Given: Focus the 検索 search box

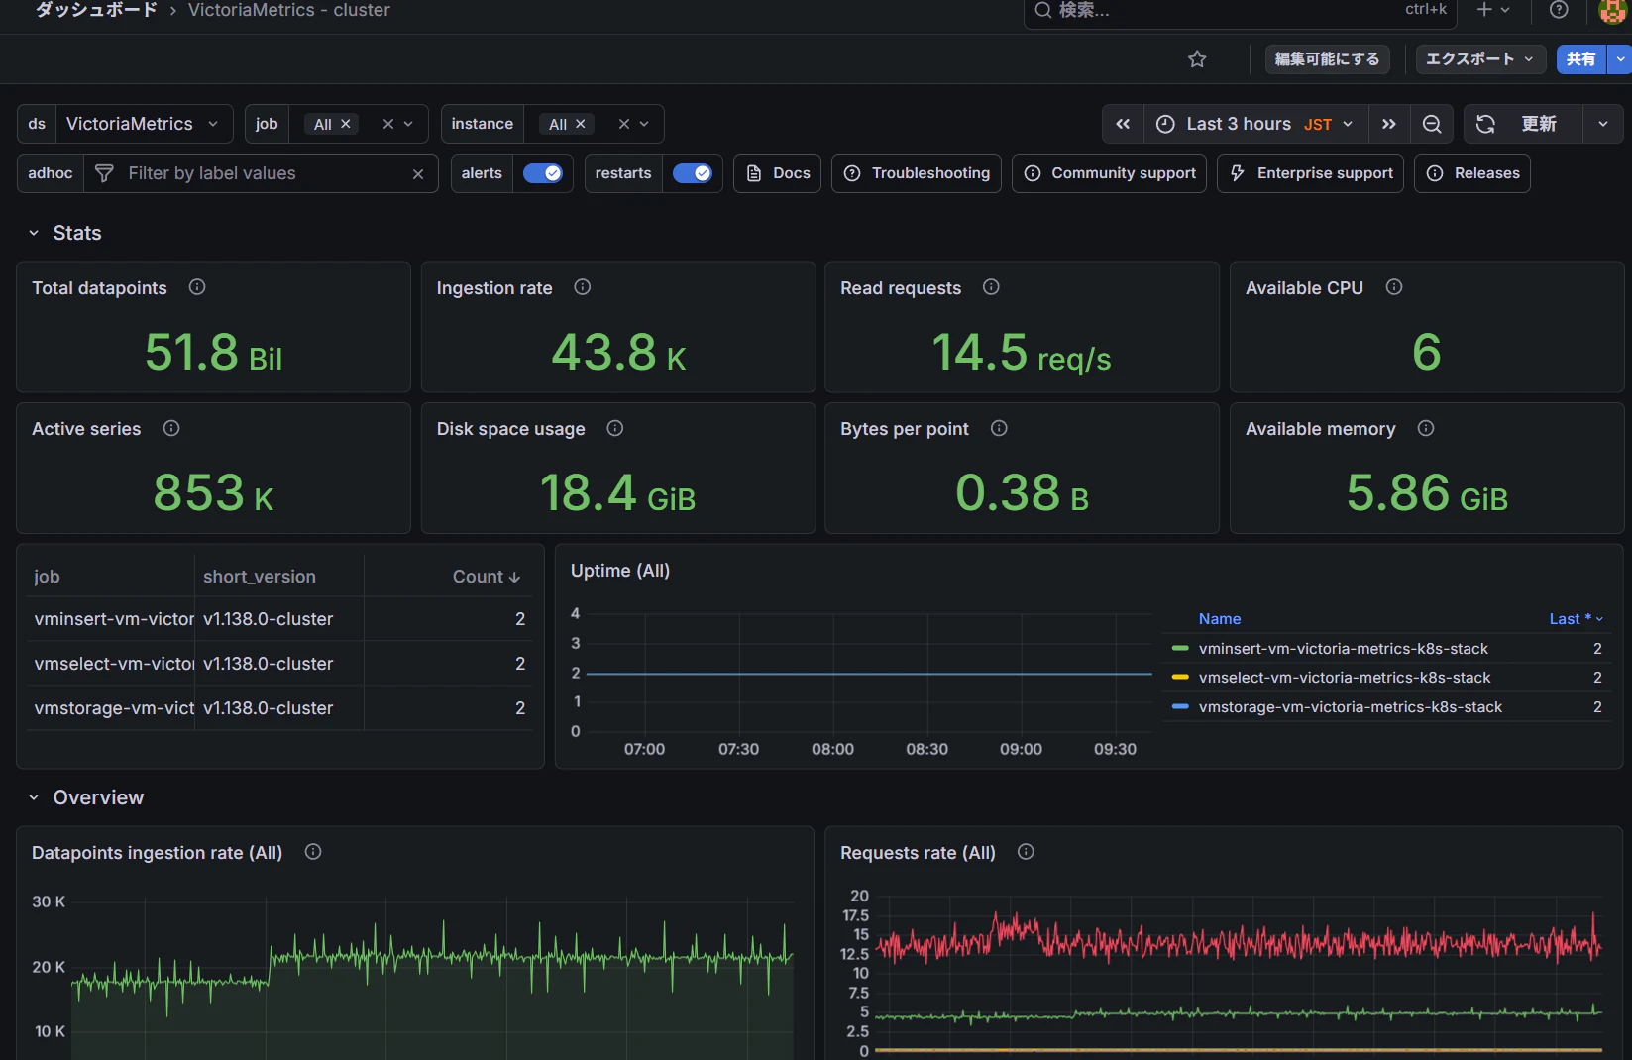Looking at the screenshot, I should (1241, 11).
